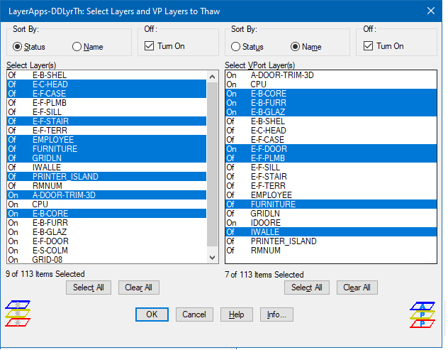
Task: Select E-B-SHEL in VPort Layers list
Action: [x=331, y=121]
